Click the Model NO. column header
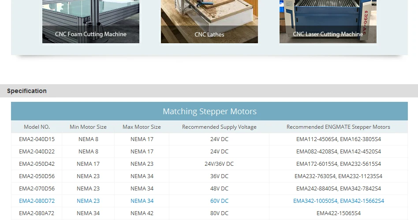 pos(37,127)
